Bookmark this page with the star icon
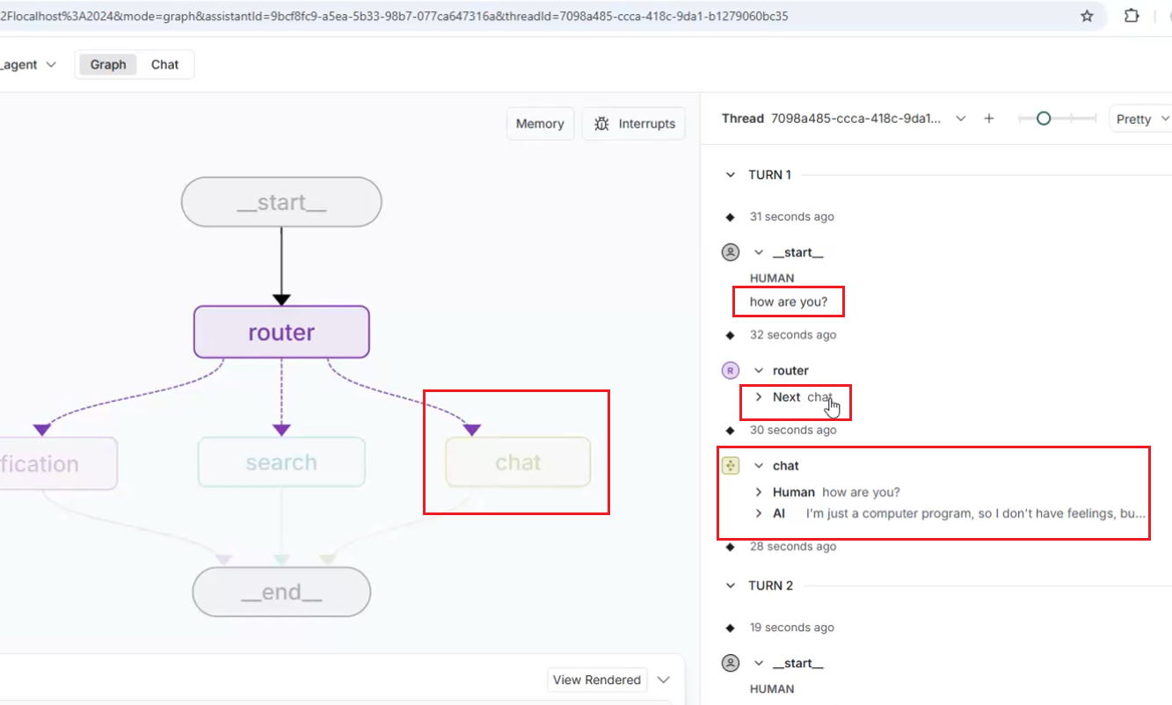Screen dimensions: 1172x705 coord(1087,16)
